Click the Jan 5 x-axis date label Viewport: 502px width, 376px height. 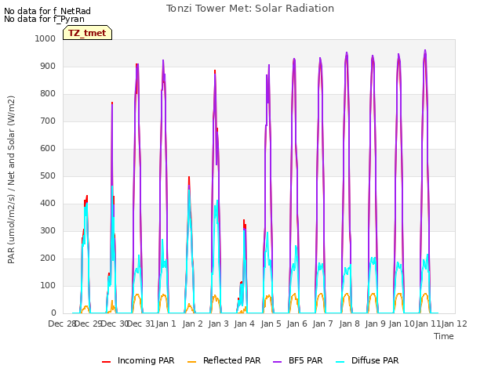point(271,324)
